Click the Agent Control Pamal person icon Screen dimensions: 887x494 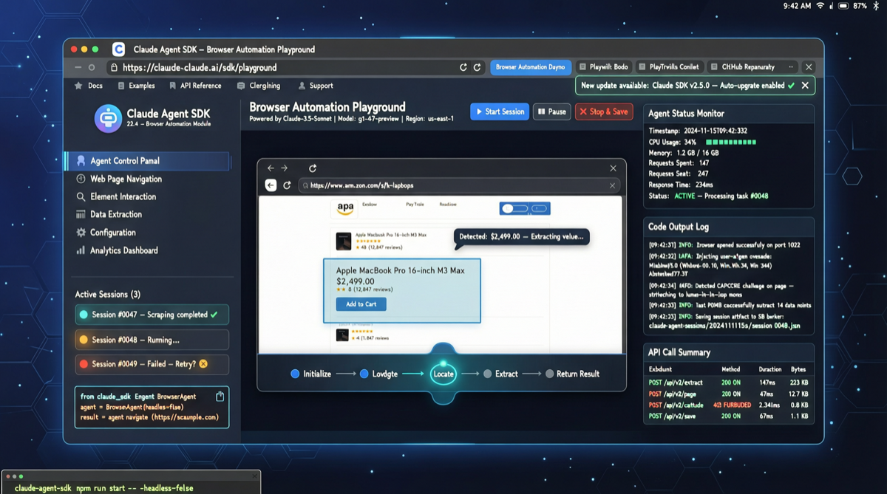pos(81,161)
